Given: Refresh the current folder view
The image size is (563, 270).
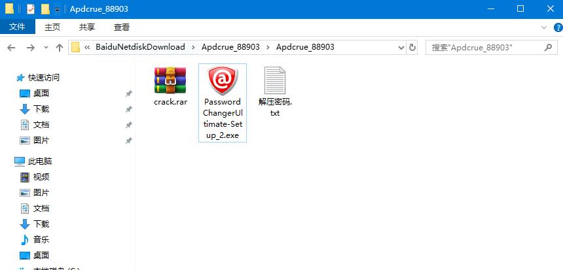Looking at the screenshot, I should tap(412, 47).
